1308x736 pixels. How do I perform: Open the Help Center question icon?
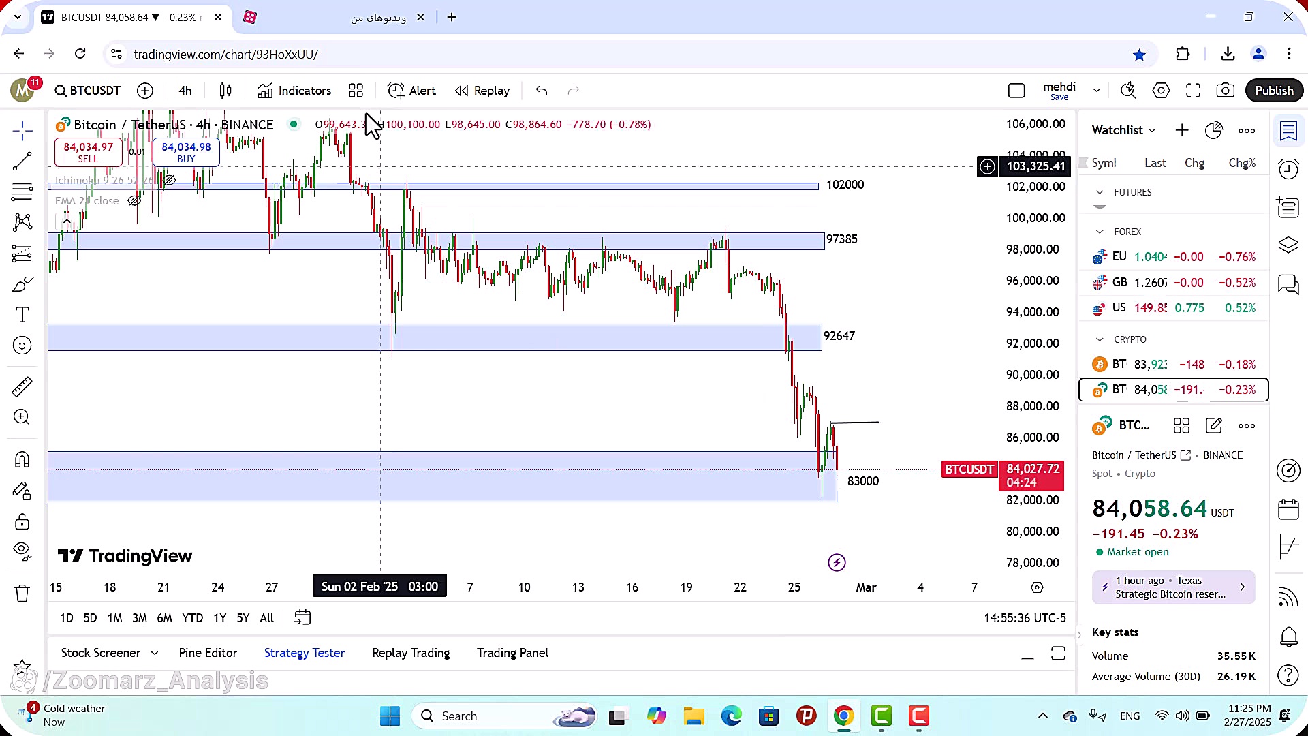1288,675
